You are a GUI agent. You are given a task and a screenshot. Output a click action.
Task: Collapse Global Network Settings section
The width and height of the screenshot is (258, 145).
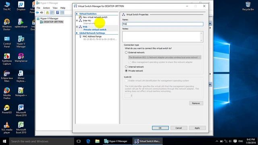tap(77, 33)
